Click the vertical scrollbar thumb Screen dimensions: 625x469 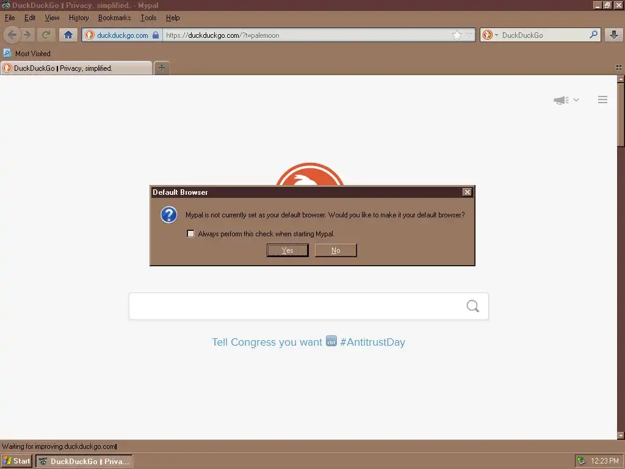point(621,114)
